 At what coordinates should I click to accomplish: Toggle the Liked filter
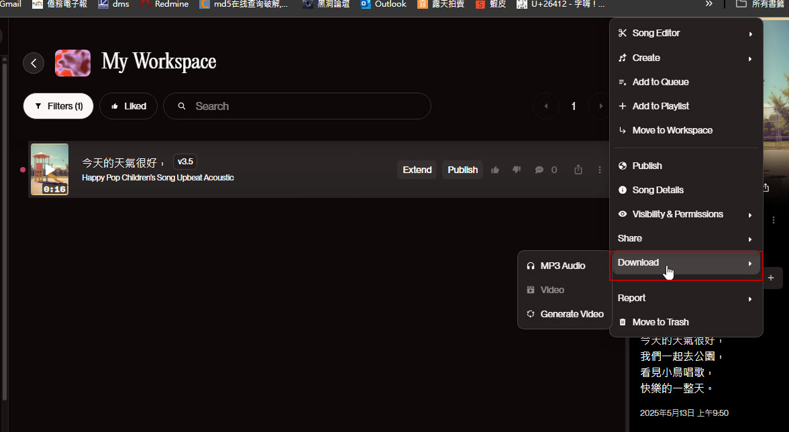tap(128, 106)
